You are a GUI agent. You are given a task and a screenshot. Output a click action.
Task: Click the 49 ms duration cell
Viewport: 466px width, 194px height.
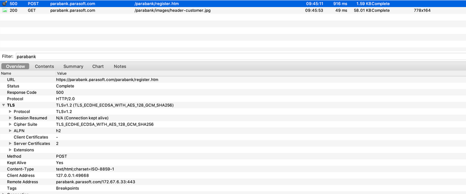pos(341,10)
